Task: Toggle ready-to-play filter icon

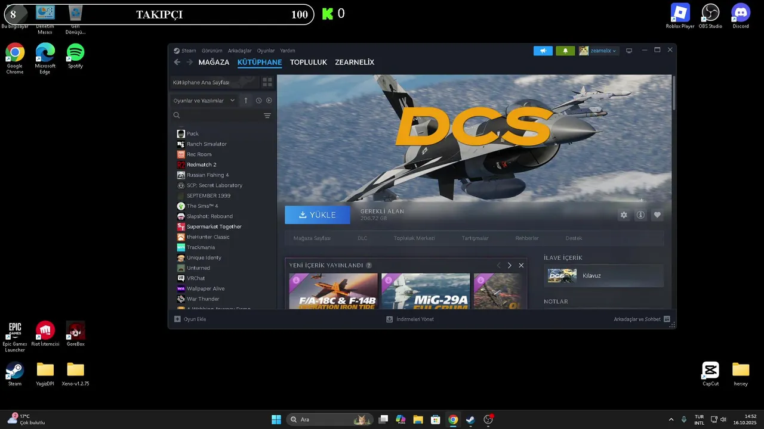Action: pos(269,101)
